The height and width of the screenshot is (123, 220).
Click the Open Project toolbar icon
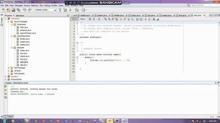click(13, 10)
